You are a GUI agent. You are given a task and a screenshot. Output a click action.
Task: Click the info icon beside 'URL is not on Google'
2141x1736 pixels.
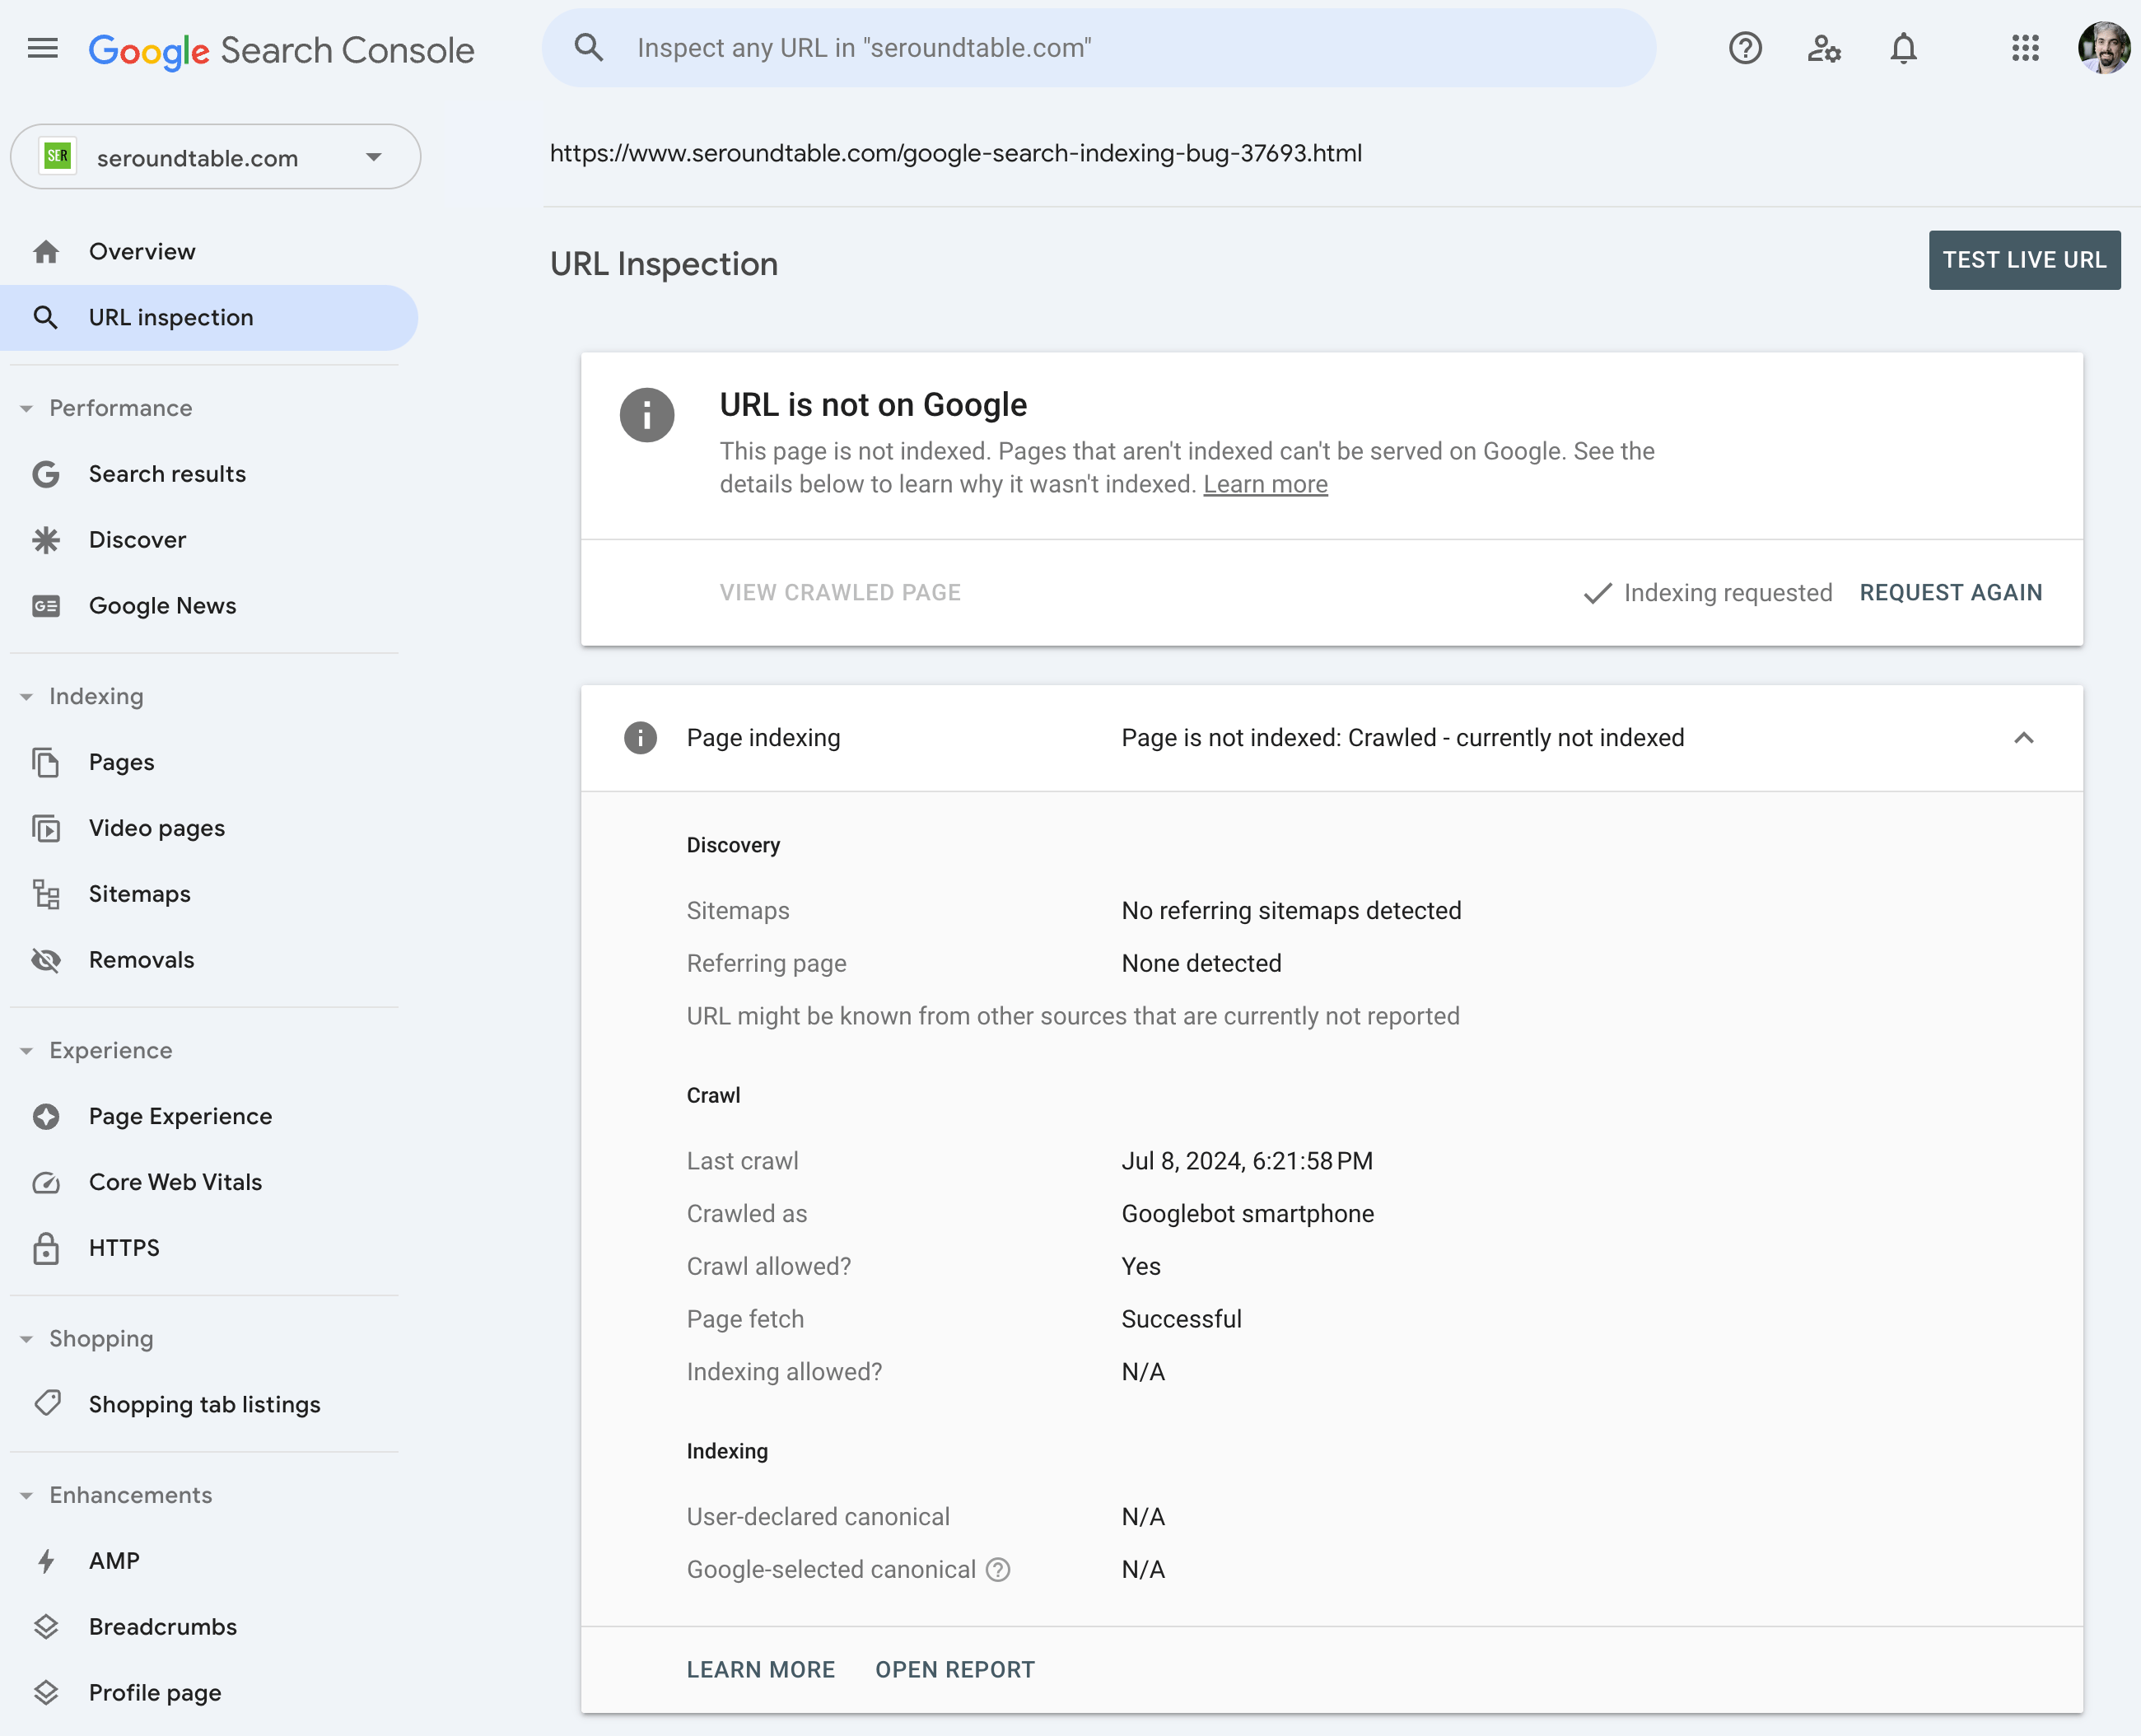(647, 415)
